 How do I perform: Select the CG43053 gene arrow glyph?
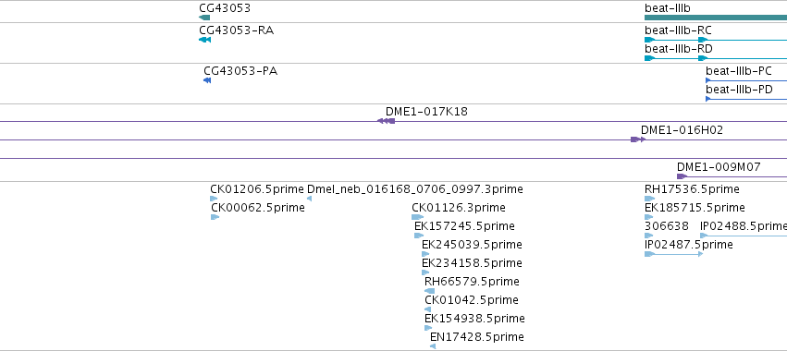204,18
